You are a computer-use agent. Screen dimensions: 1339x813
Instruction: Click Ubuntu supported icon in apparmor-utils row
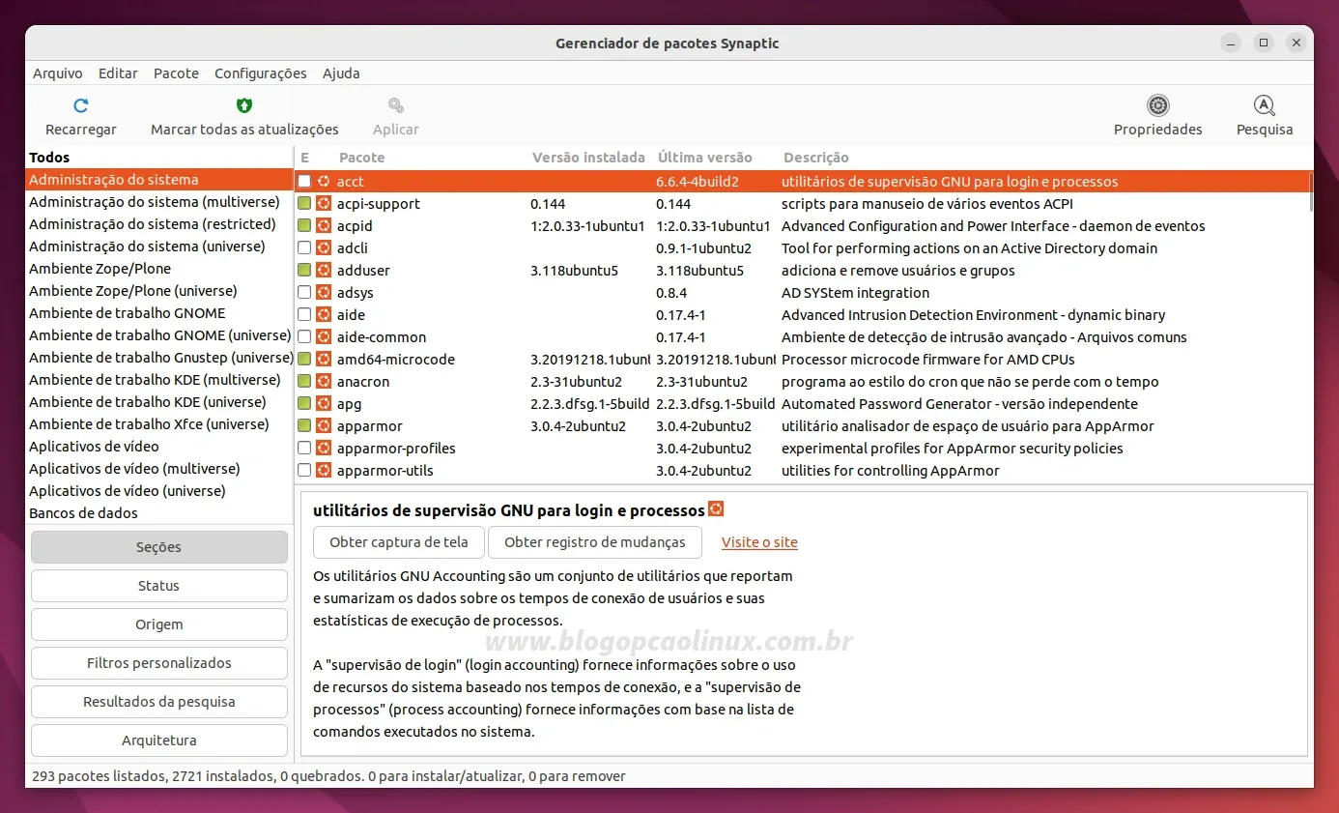[x=324, y=470]
